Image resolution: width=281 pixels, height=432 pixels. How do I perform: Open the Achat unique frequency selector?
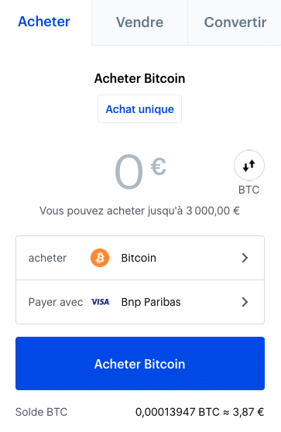(139, 109)
